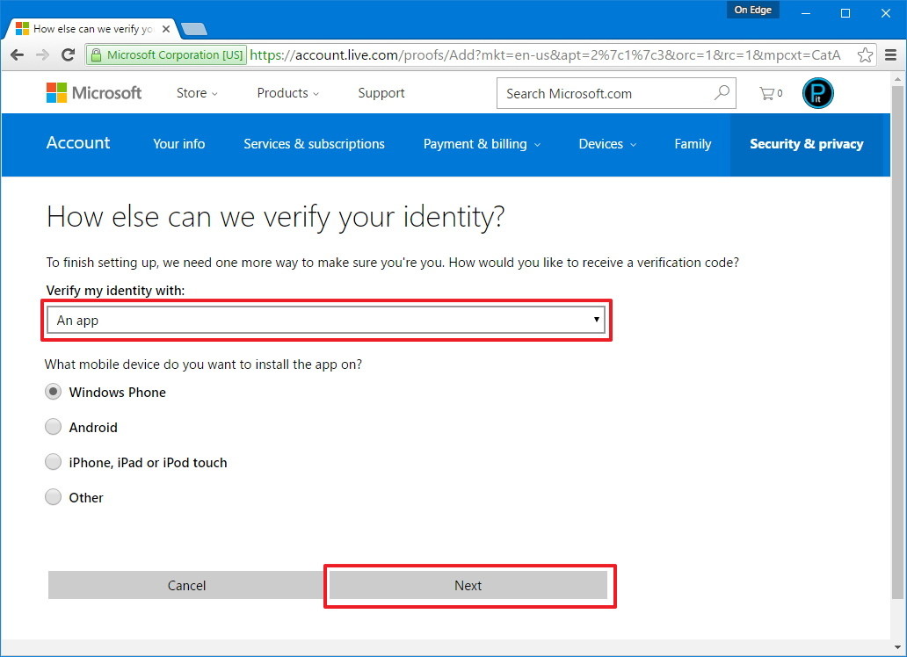Open the account profile avatar

click(x=817, y=93)
